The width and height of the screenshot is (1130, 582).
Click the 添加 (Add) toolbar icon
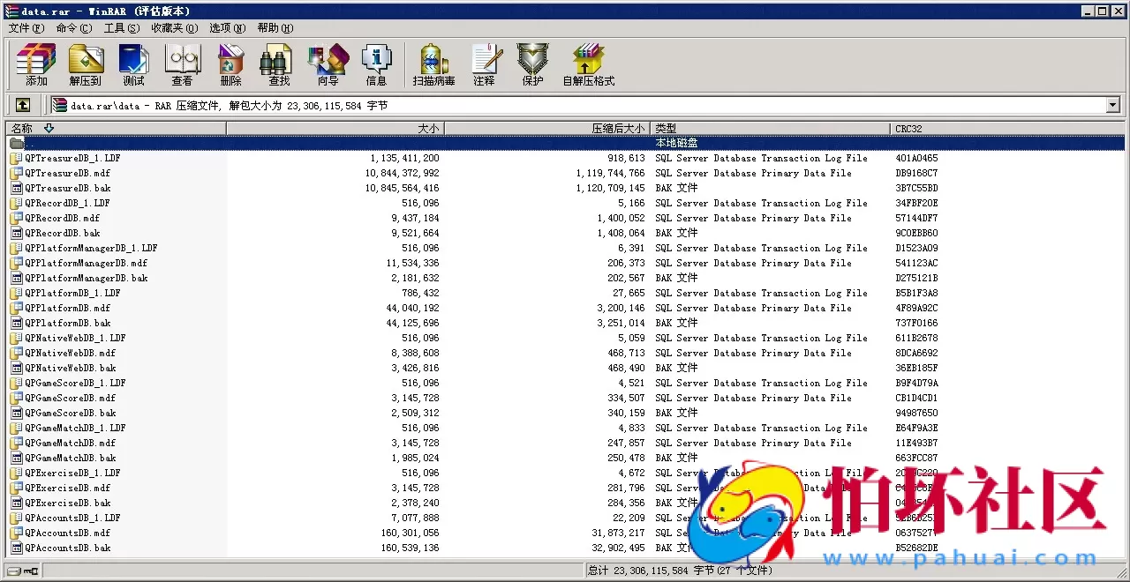36,64
